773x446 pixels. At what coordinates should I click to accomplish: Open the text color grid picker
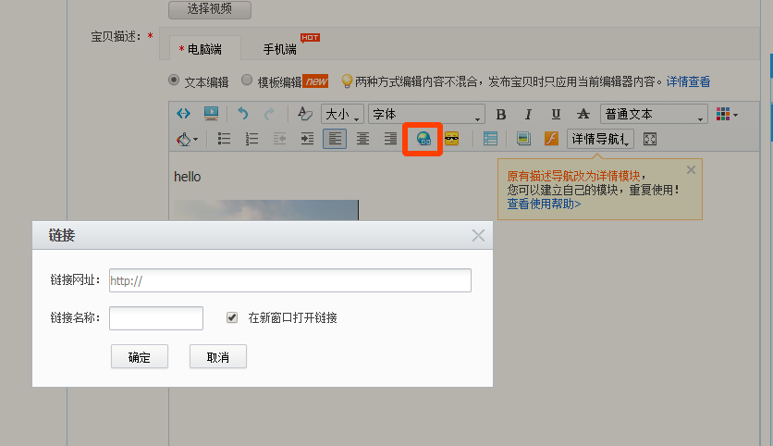[727, 115]
